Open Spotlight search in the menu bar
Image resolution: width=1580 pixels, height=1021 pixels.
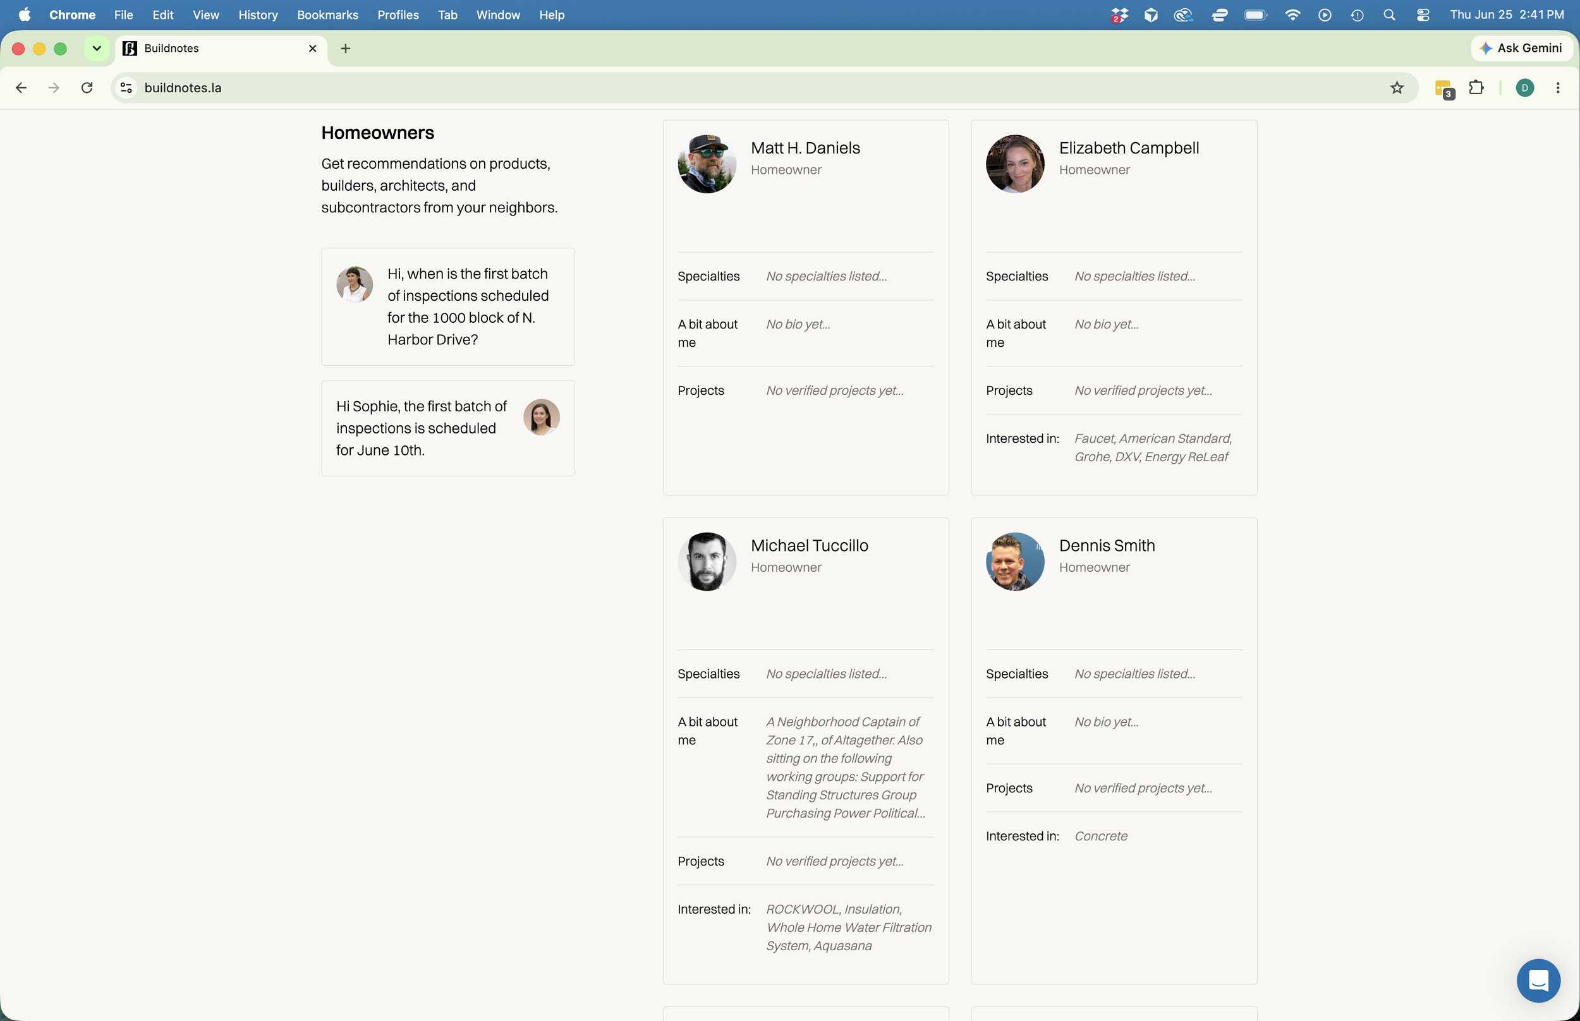(x=1389, y=15)
